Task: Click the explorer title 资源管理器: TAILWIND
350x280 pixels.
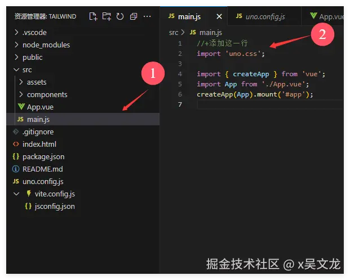Action: click(x=45, y=16)
